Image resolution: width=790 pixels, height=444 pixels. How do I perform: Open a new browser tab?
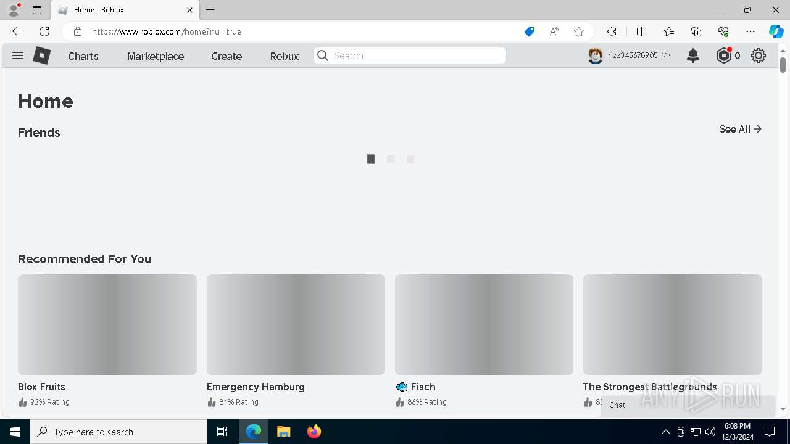coord(210,10)
